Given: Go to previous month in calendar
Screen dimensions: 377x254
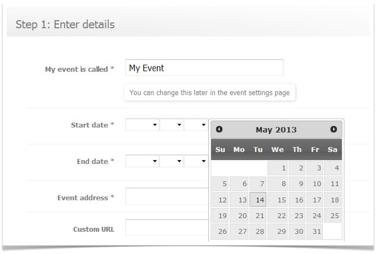Looking at the screenshot, I should (219, 129).
